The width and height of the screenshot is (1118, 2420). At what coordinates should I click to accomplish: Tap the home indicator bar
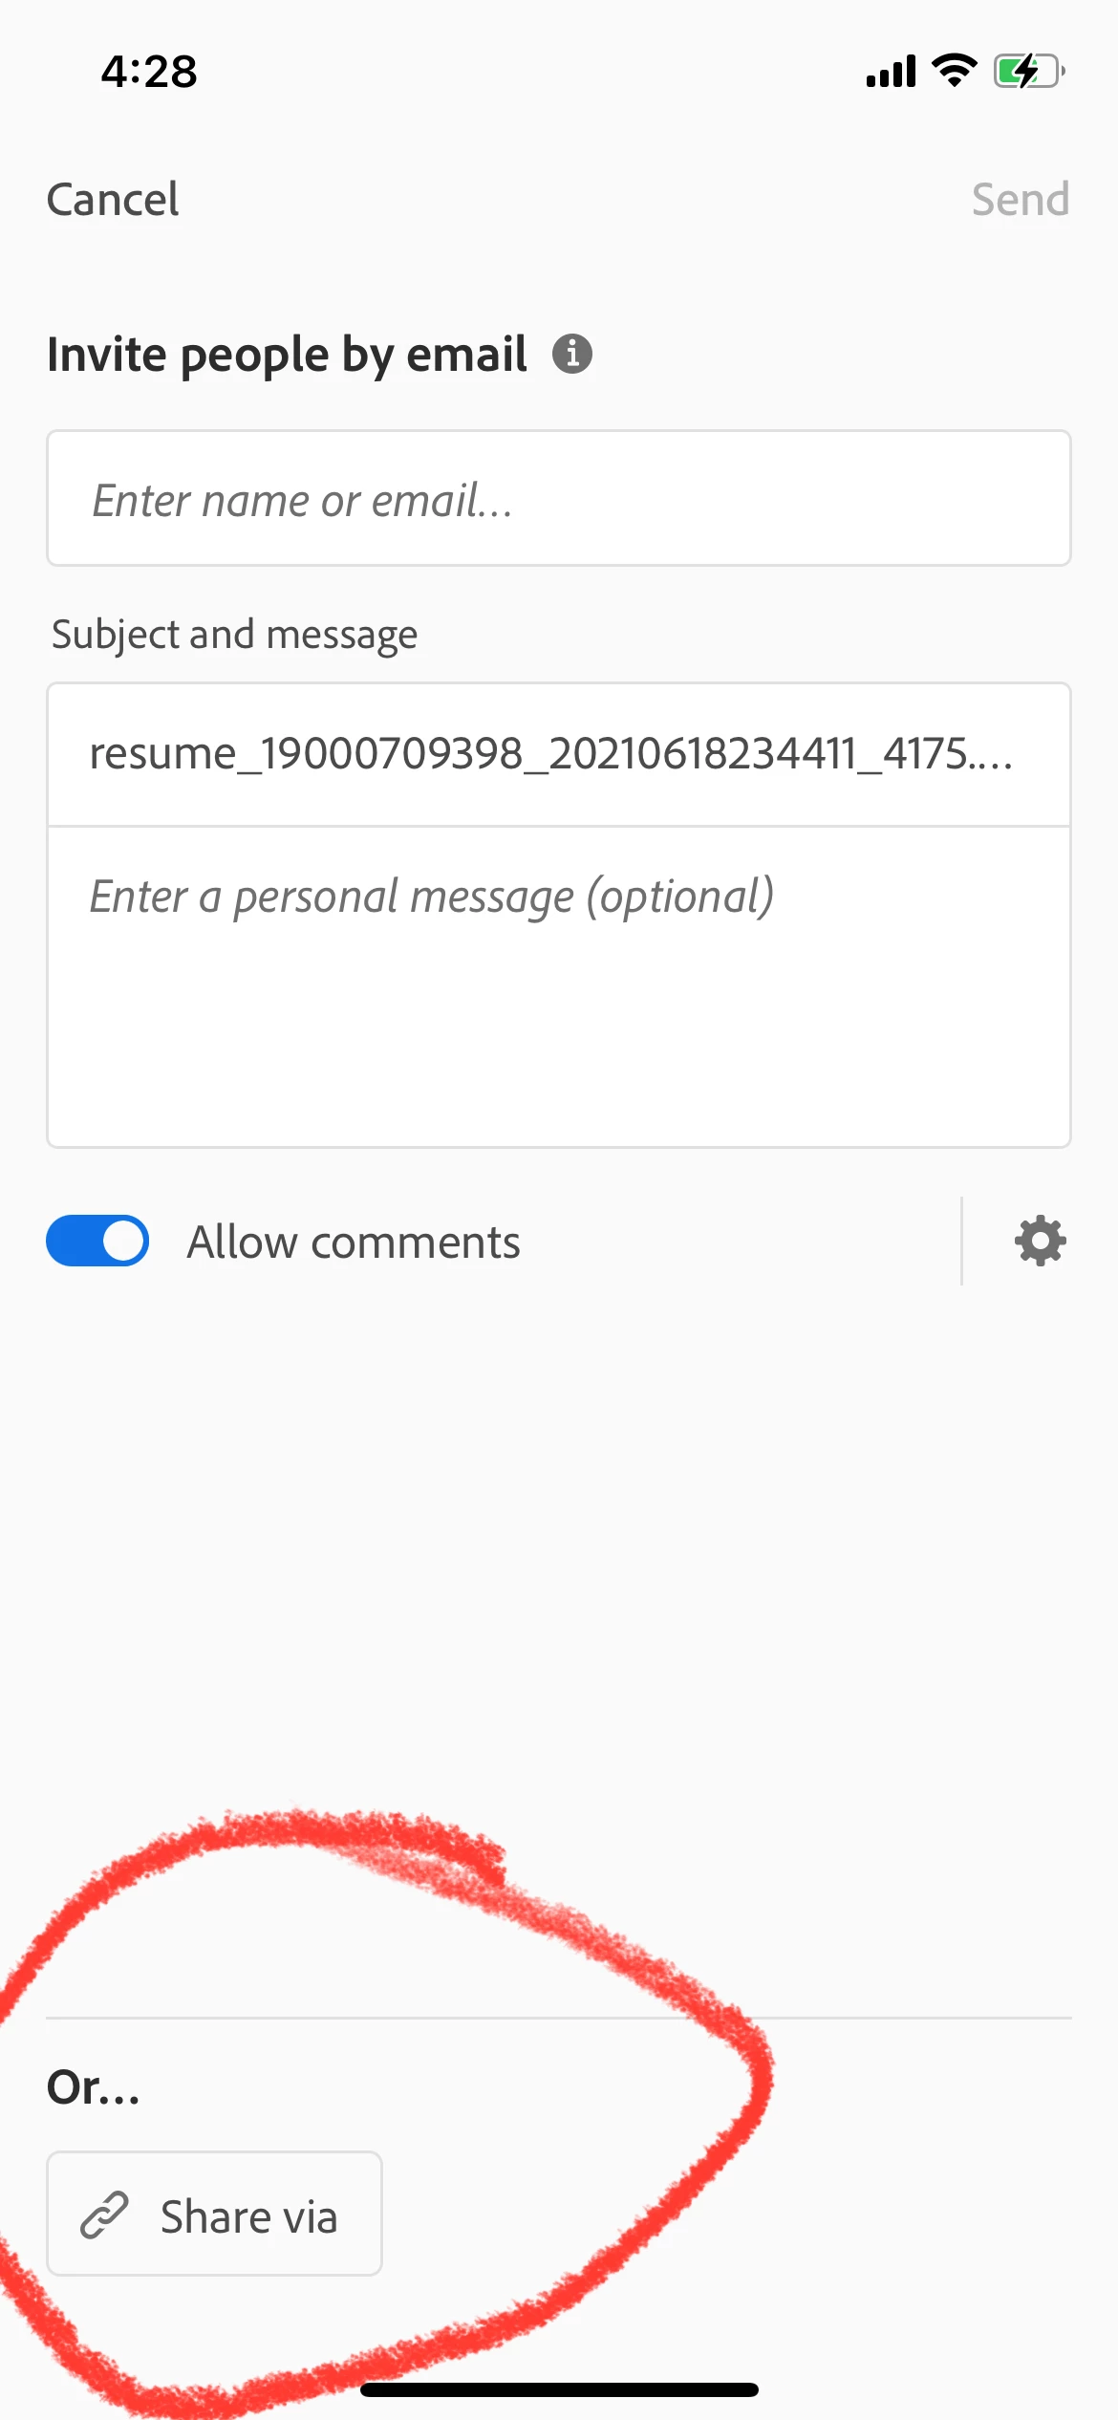click(x=559, y=2389)
